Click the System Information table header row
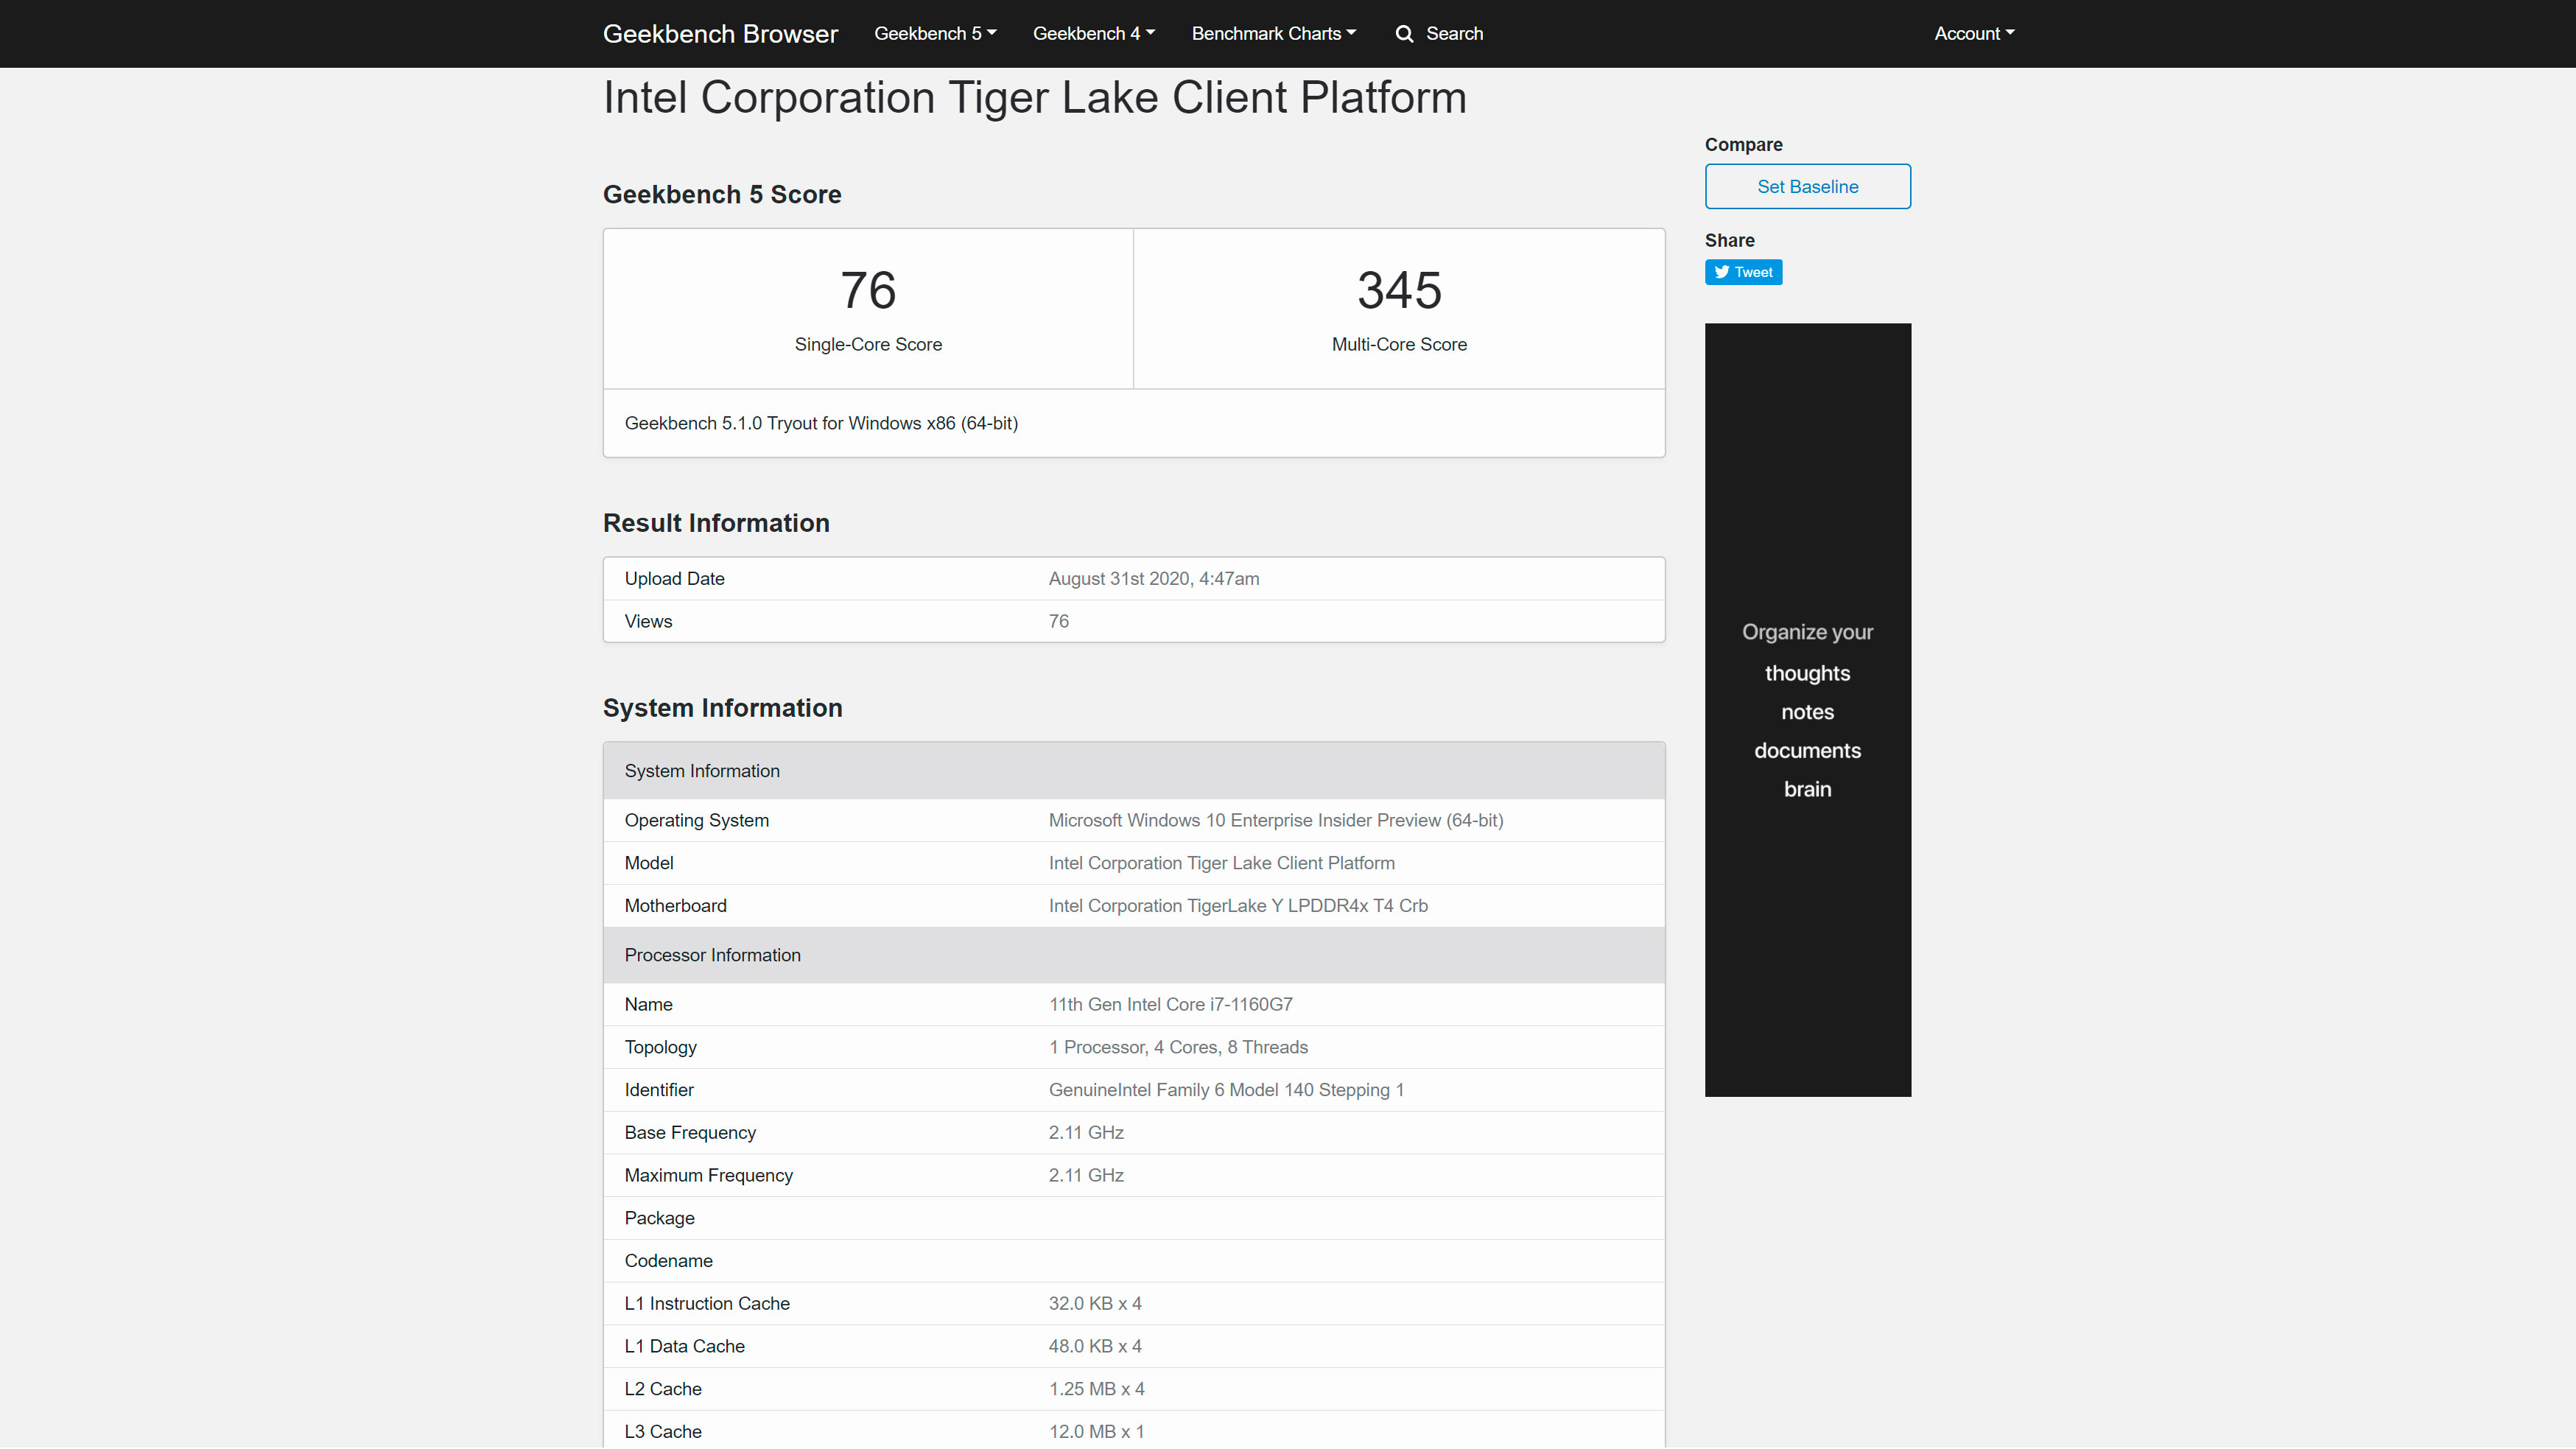 tap(702, 771)
